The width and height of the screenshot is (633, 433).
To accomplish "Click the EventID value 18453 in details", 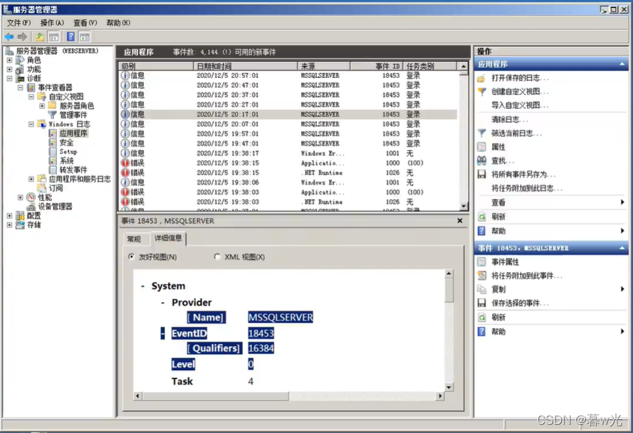I will [x=261, y=333].
